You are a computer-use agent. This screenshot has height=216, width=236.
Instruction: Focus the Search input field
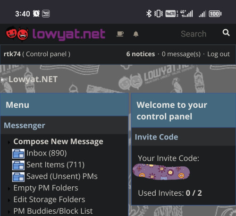[x=194, y=34]
